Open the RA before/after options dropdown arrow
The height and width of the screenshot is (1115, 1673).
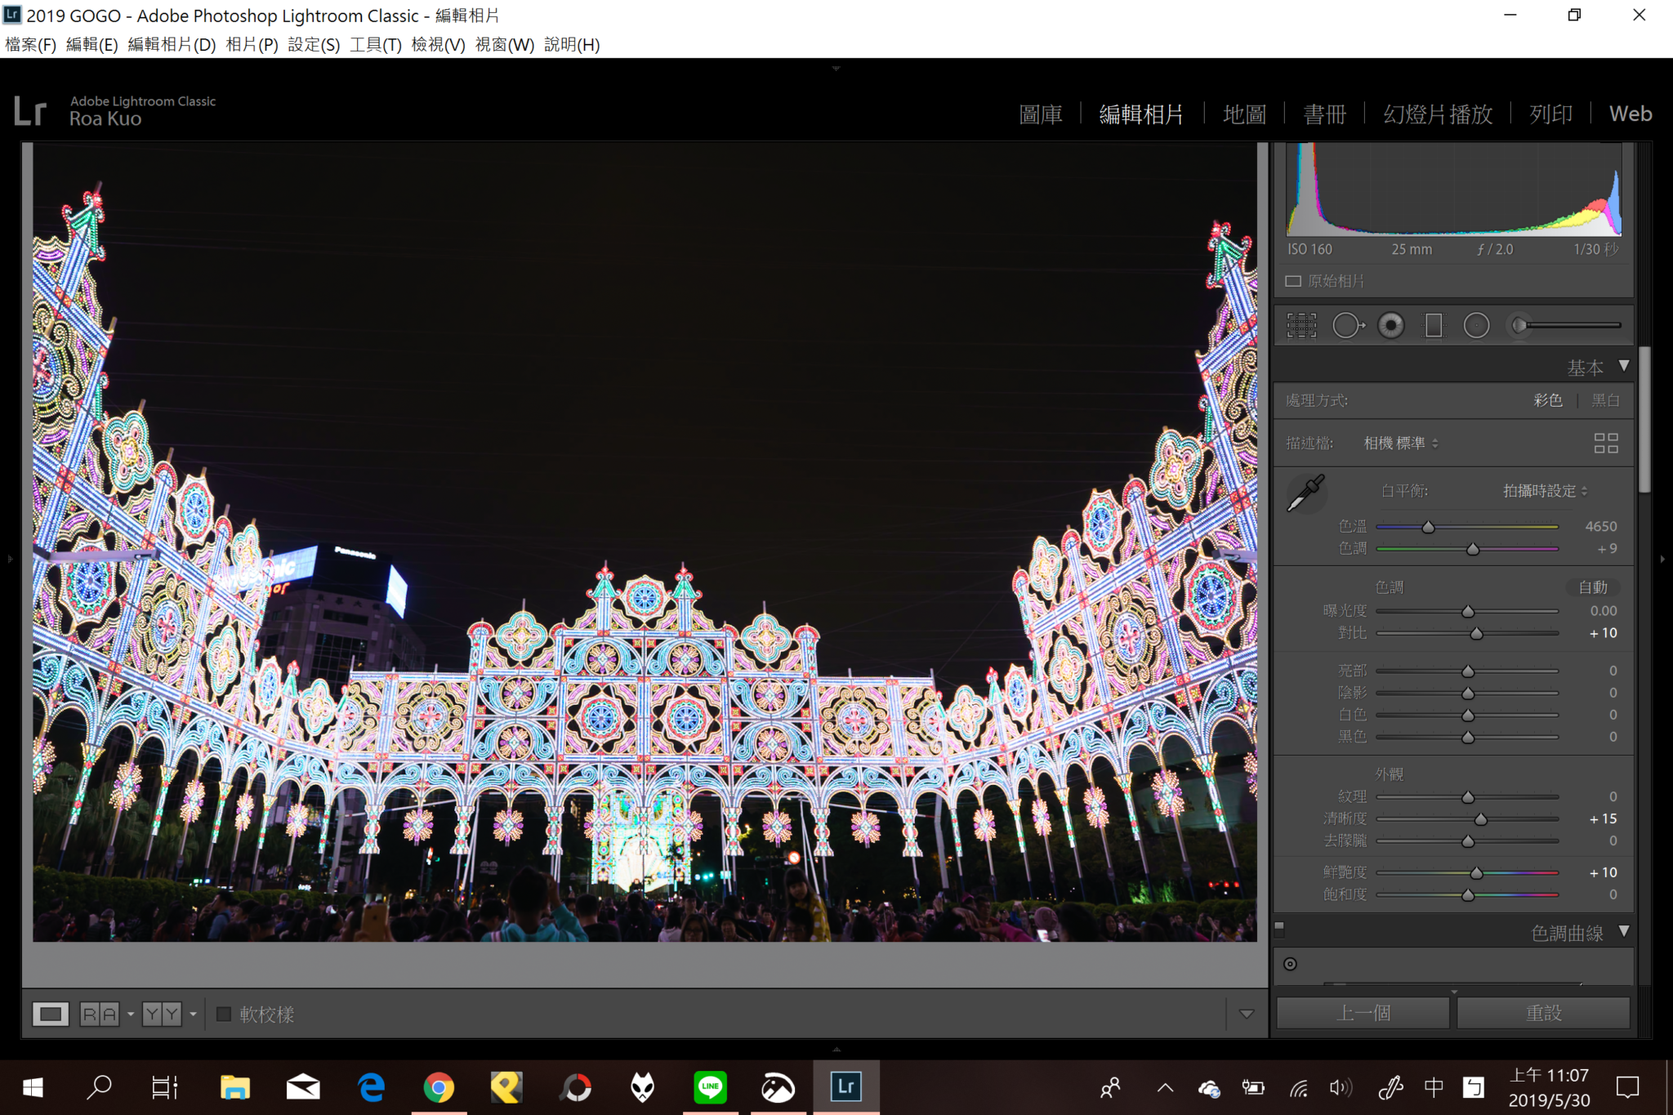(131, 1015)
